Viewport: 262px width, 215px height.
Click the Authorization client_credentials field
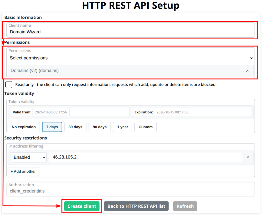coord(130,189)
